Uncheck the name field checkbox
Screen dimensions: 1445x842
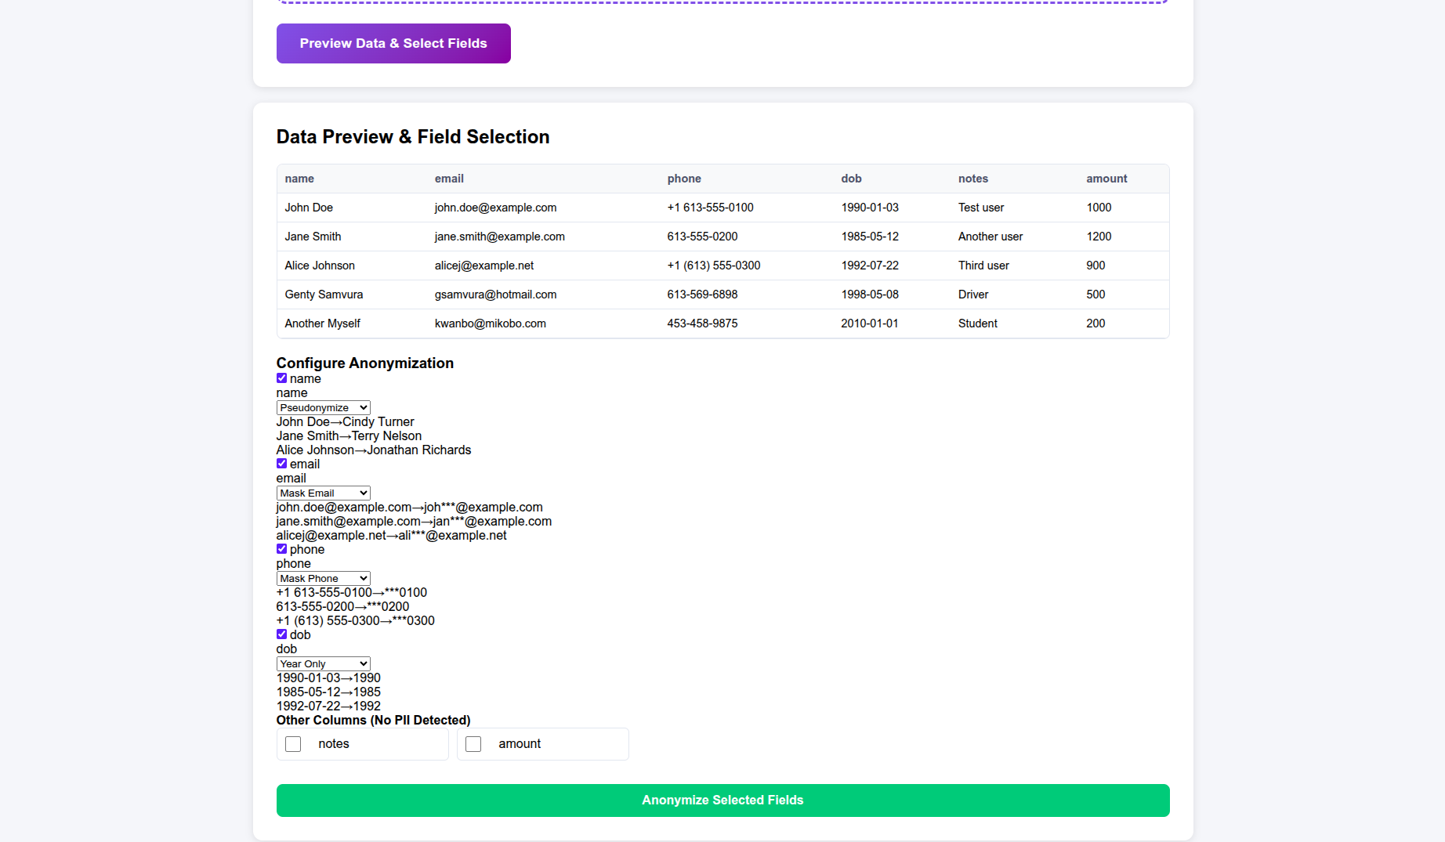click(x=281, y=378)
